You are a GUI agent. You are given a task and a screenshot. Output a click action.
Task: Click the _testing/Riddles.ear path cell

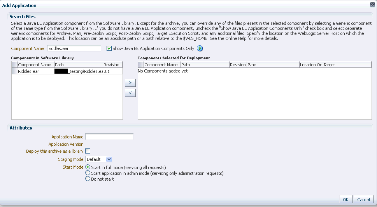click(x=79, y=71)
